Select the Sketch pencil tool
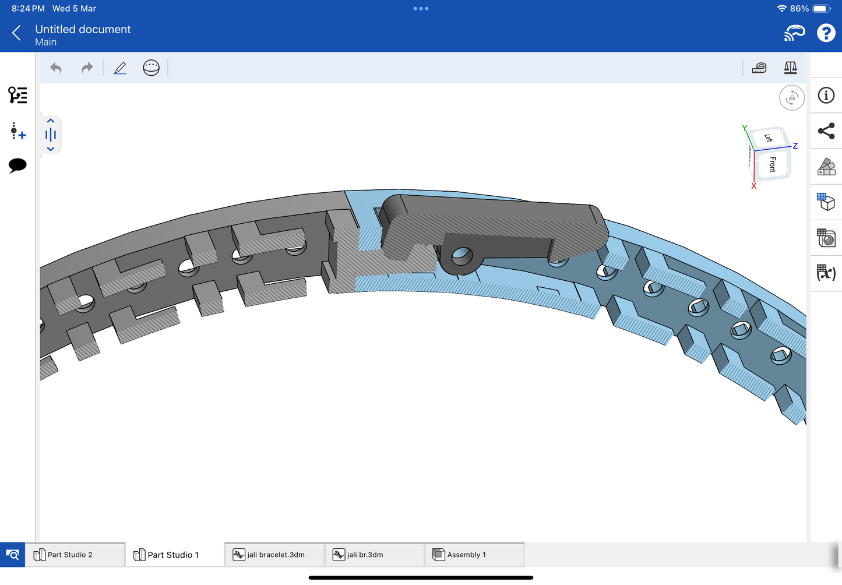The height and width of the screenshot is (585, 842). 120,68
